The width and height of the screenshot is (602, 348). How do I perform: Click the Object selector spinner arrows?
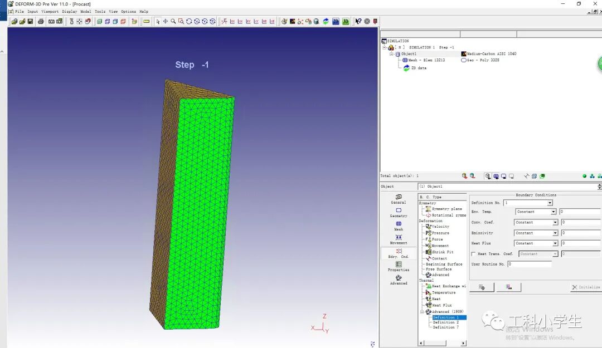click(599, 187)
